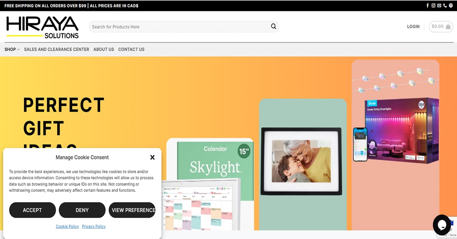This screenshot has height=239, width=457.
Task: Focus the Search for Products field
Action: tap(184, 27)
